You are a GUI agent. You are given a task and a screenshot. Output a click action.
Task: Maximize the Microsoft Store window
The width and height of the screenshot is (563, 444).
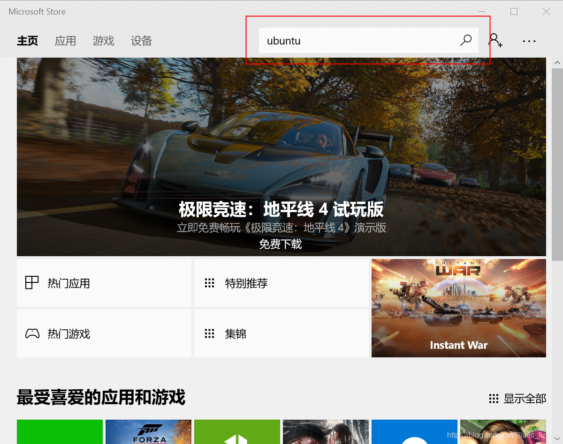pos(514,12)
